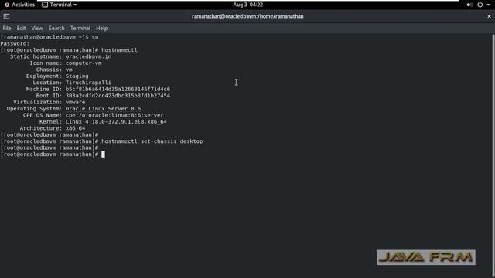The height and width of the screenshot is (278, 495).
Task: Open the Search menu
Action: pyautogui.click(x=56, y=28)
